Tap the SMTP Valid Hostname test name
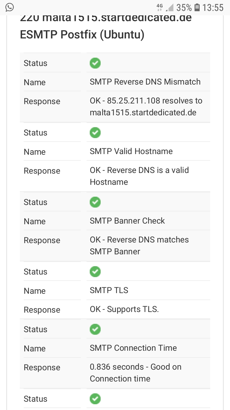 pyautogui.click(x=131, y=151)
